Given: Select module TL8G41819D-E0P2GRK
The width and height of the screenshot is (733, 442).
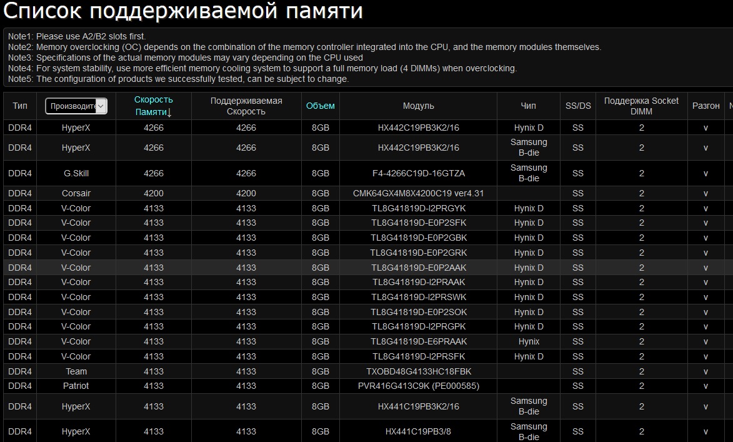Looking at the screenshot, I should point(419,253).
